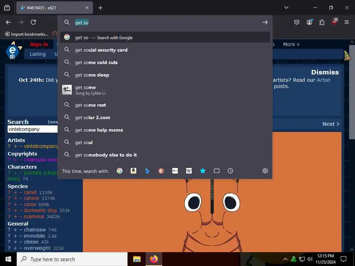This screenshot has width=355, height=266.
Task: Click the e621 site logo
Action: coord(14,50)
